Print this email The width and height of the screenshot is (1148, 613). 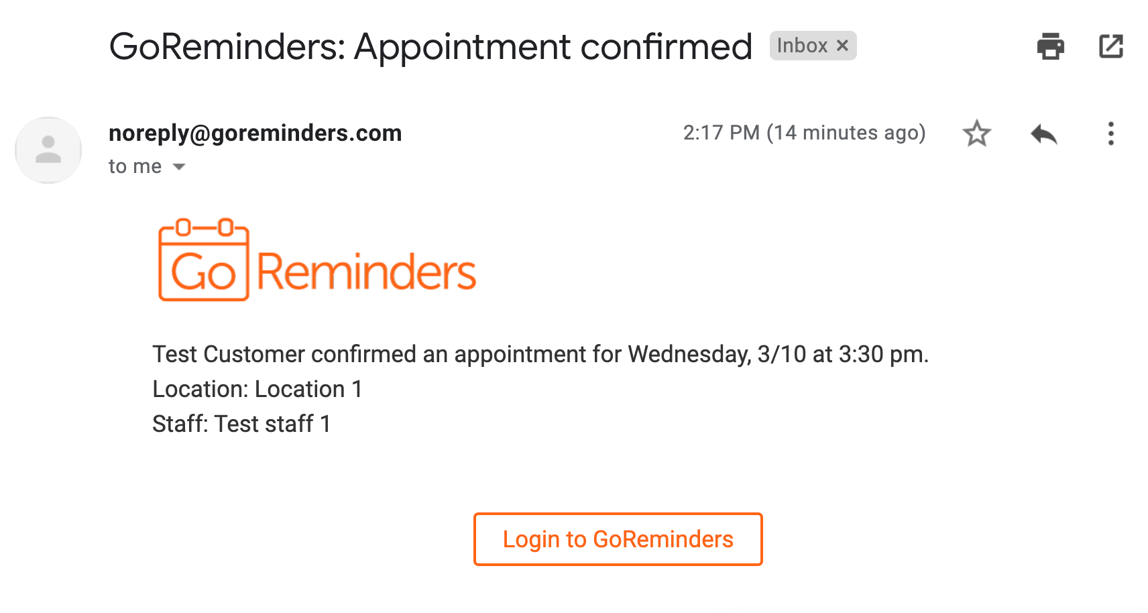click(x=1050, y=46)
